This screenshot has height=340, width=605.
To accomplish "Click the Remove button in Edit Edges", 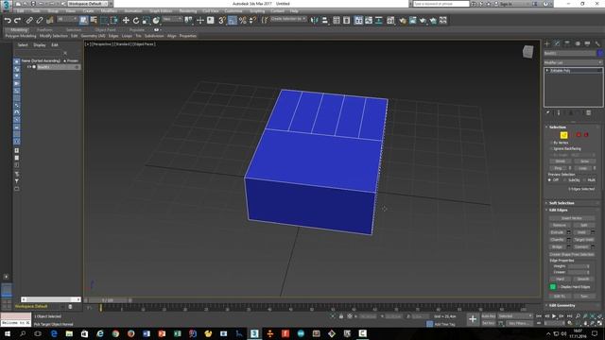I will pos(560,225).
